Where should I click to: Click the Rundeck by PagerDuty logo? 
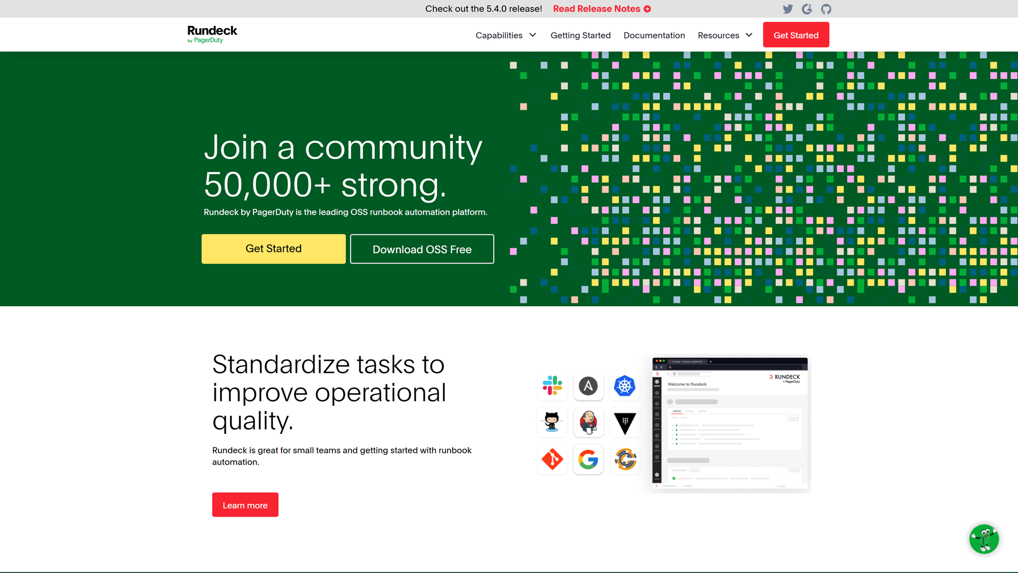coord(212,34)
